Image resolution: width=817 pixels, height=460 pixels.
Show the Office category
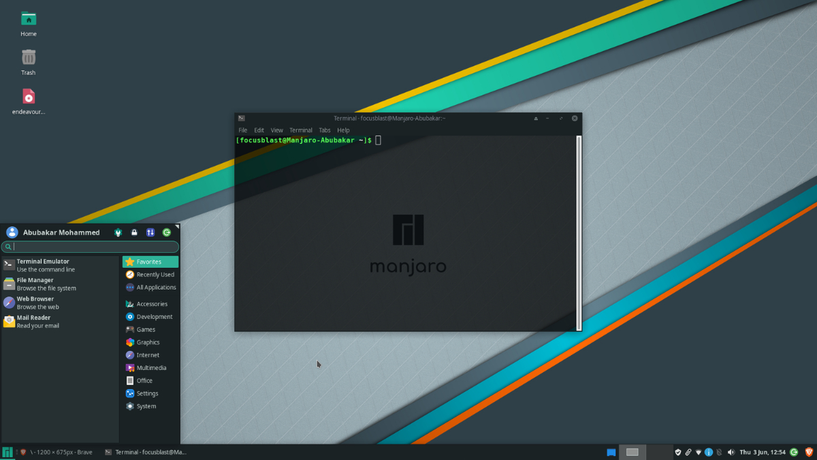click(150, 380)
